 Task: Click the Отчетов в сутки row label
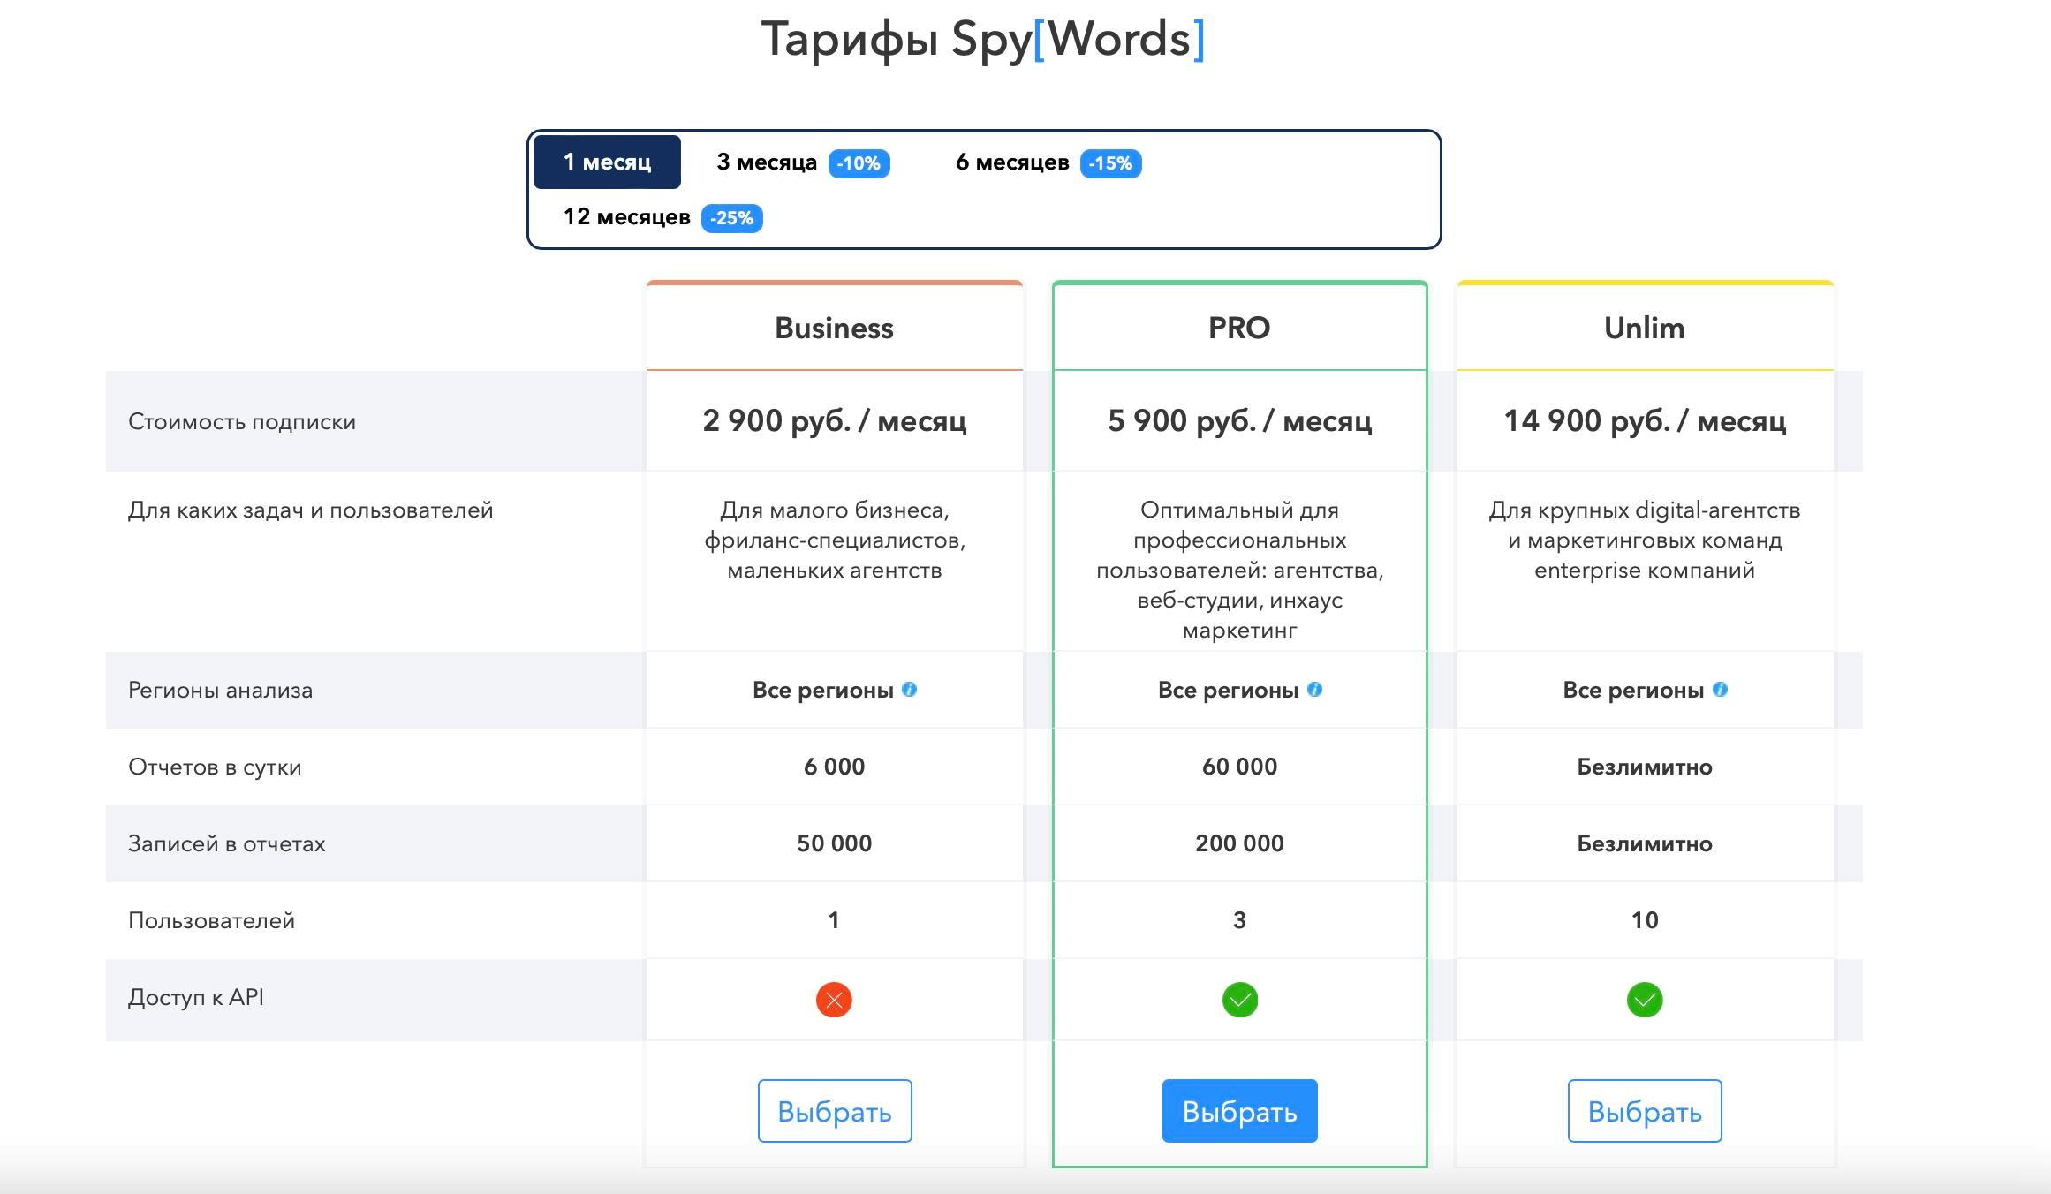215,767
